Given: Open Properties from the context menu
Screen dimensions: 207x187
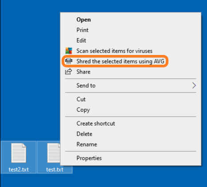Looking at the screenshot, I should [131, 158].
